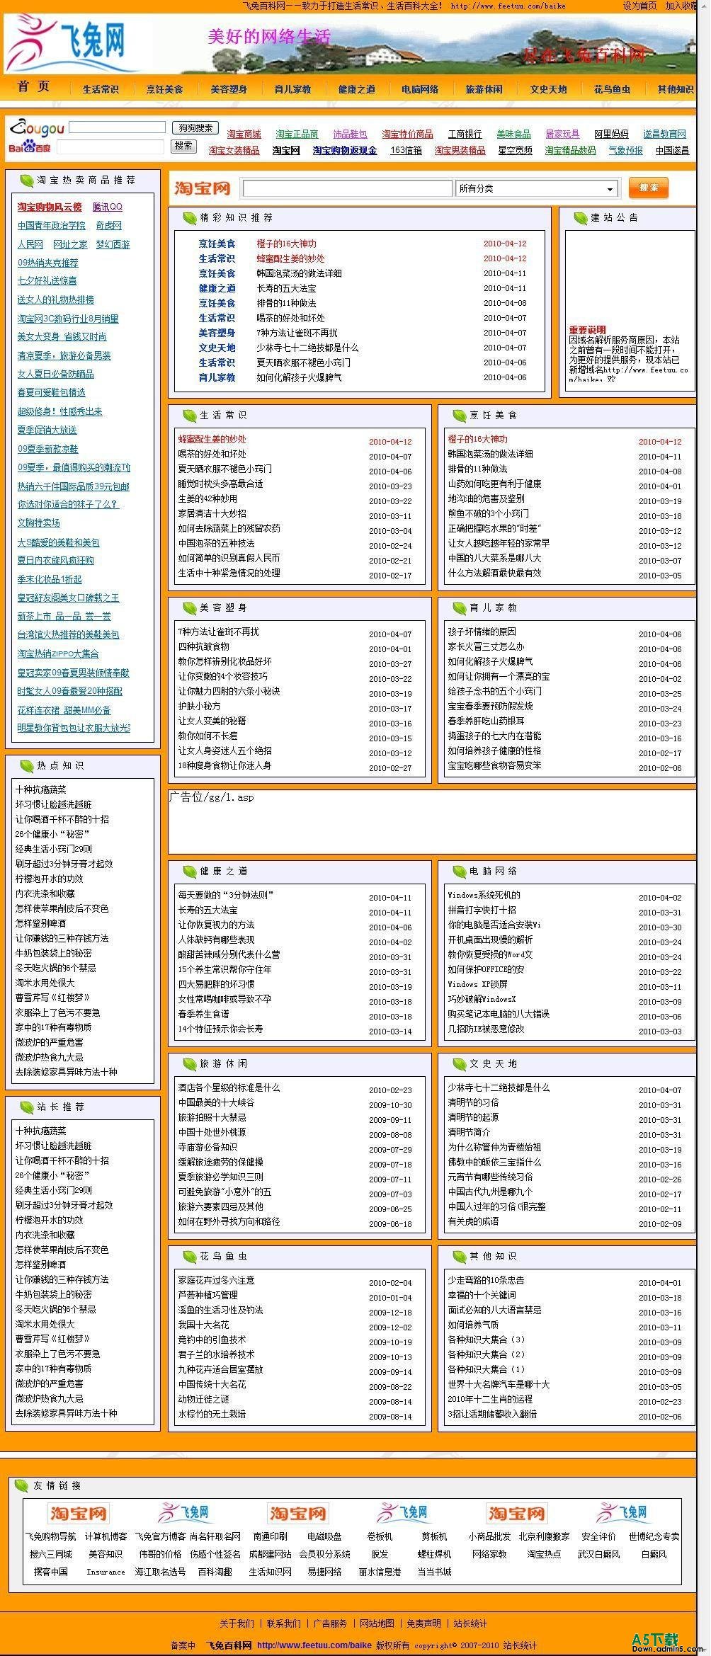Focus the Baidu search input field
The height and width of the screenshot is (1656, 711).
pyautogui.click(x=110, y=147)
